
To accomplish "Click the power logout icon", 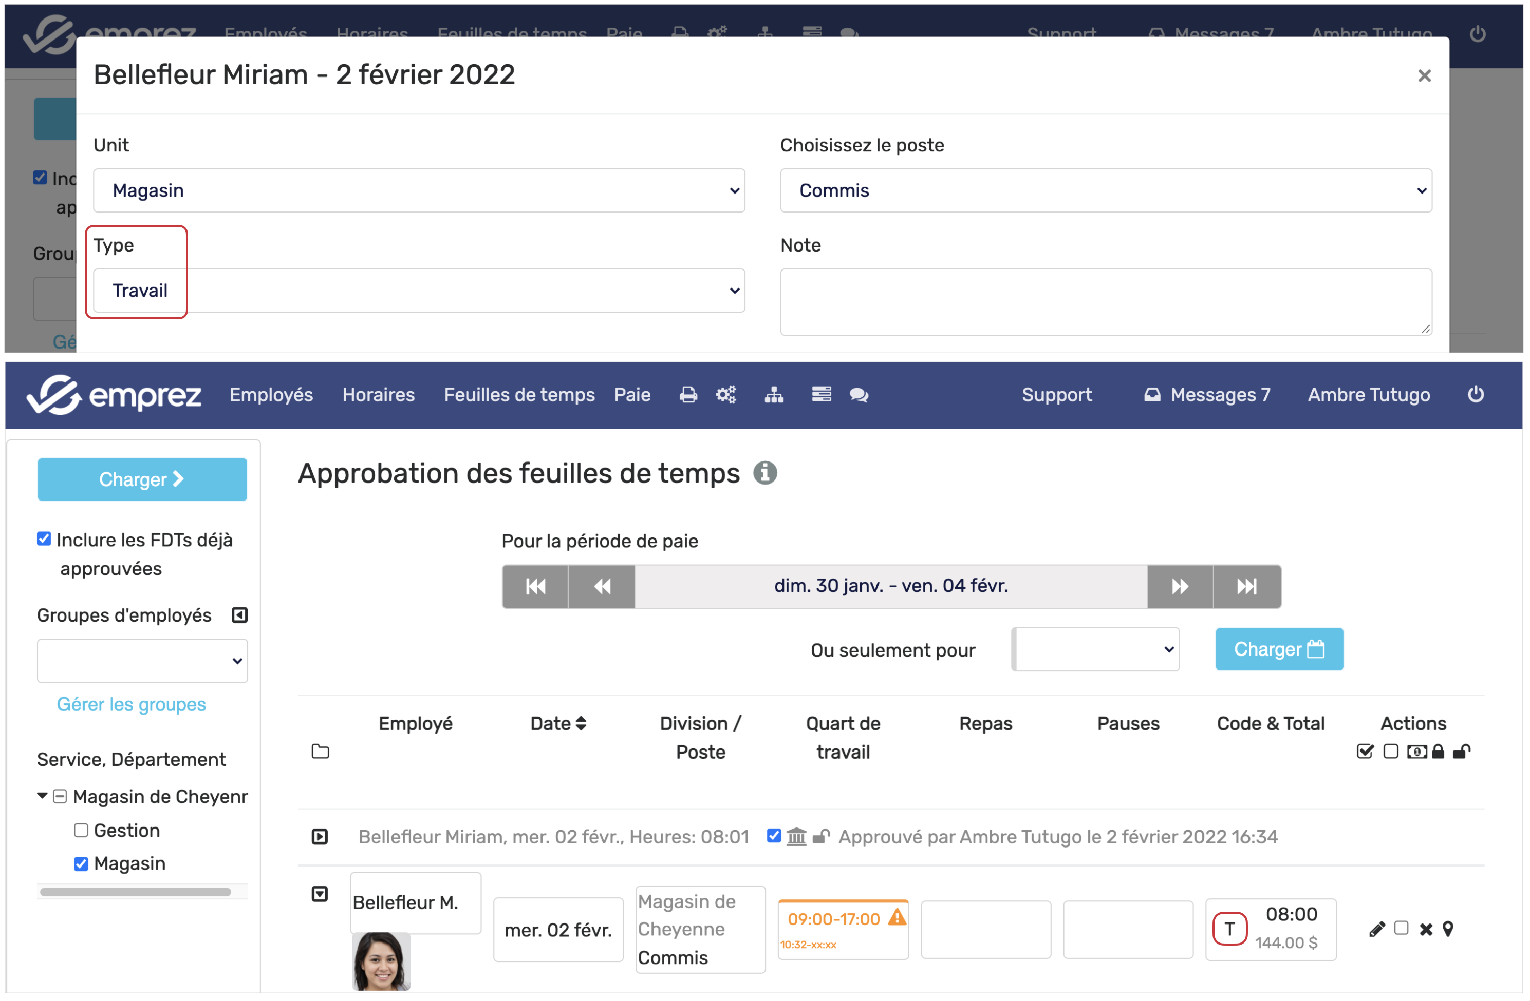I will [1476, 394].
